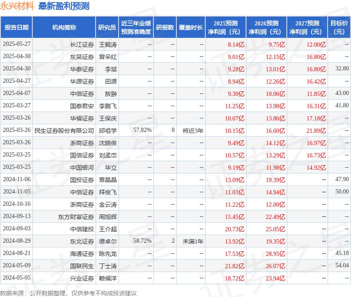Click target price 41.80
351x297 pixels.
tap(342, 105)
